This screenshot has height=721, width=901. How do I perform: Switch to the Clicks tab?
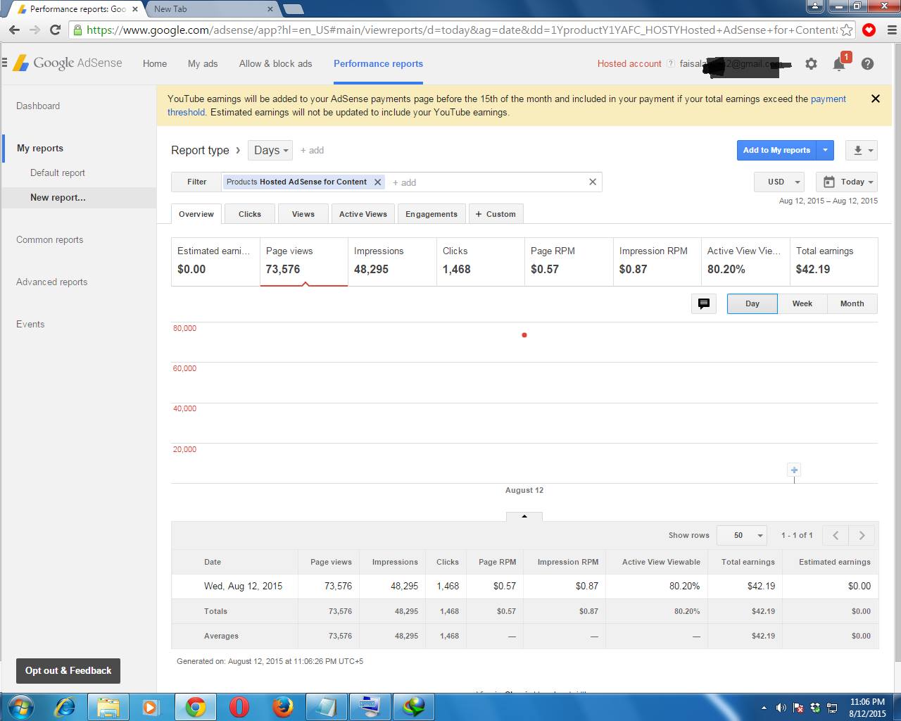(x=250, y=214)
